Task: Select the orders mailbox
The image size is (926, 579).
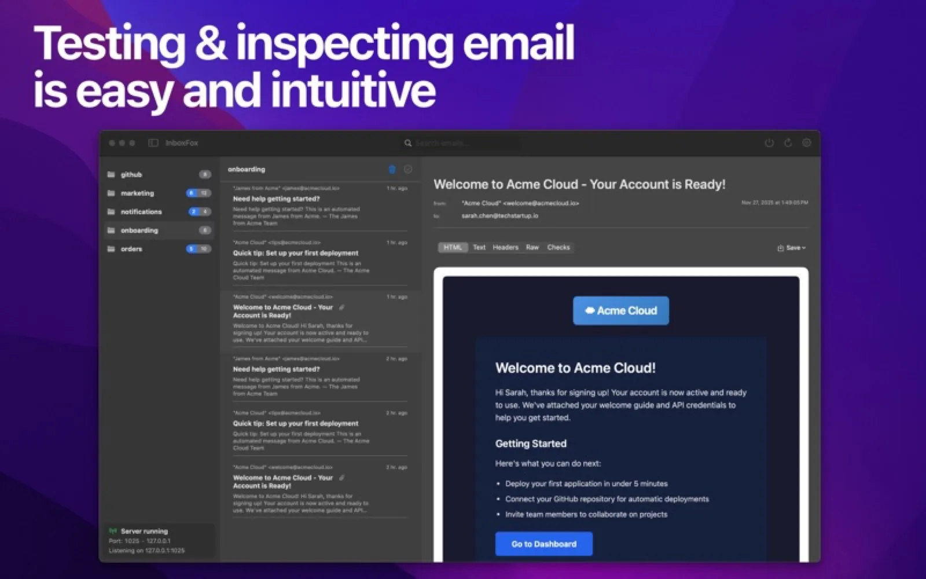Action: click(159, 249)
